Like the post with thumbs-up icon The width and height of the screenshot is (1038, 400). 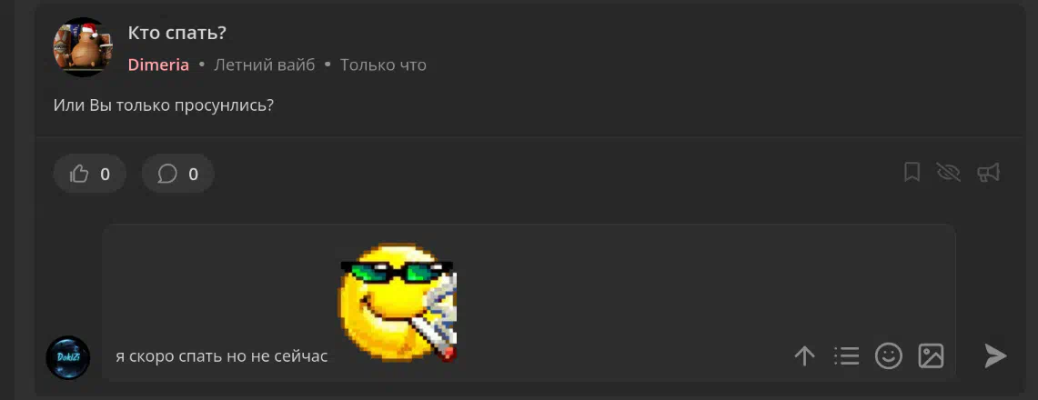tap(79, 174)
